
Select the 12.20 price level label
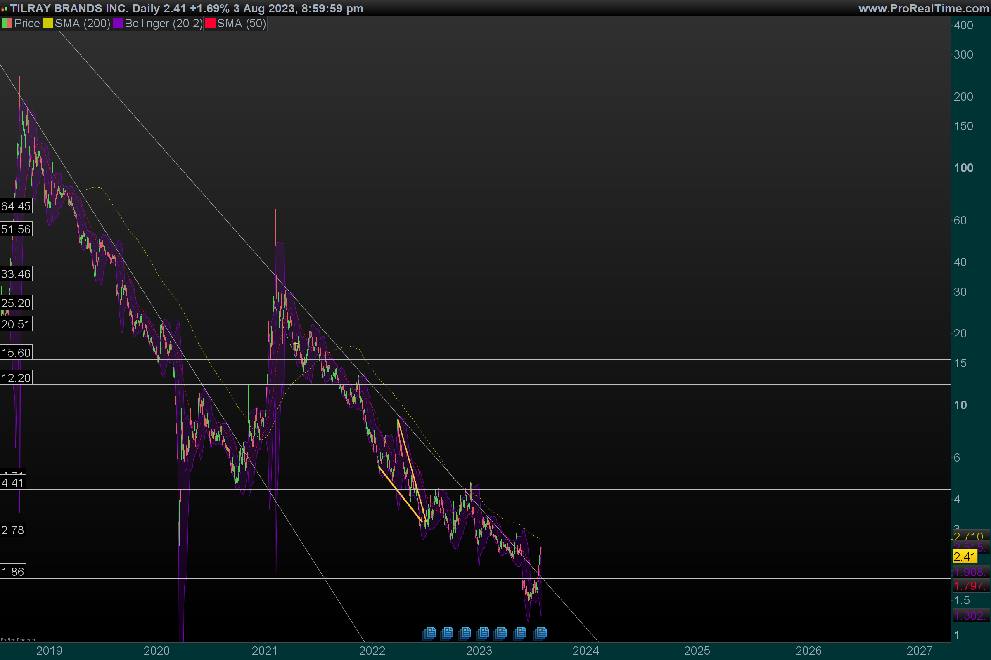(16, 378)
